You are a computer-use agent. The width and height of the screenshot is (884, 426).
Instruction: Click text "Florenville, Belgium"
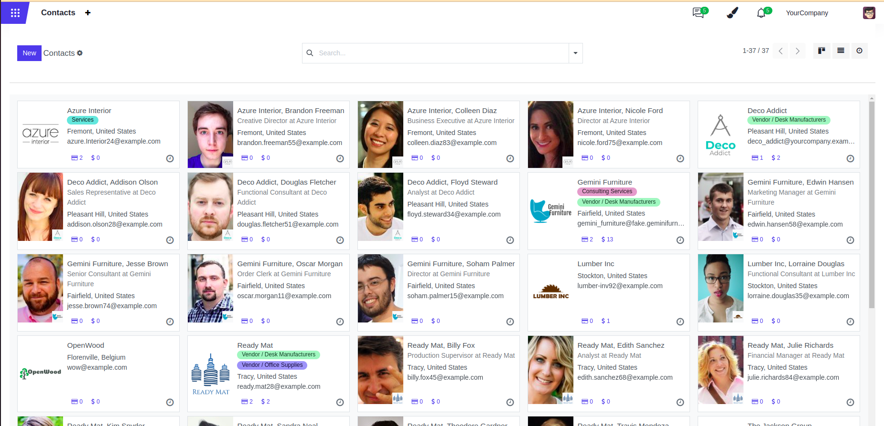pyautogui.click(x=96, y=358)
